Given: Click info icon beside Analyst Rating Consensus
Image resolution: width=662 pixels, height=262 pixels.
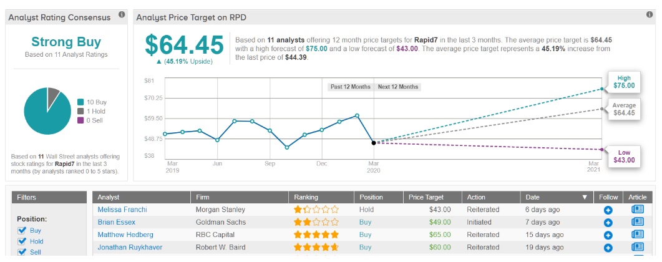Looking at the screenshot, I should [x=121, y=15].
